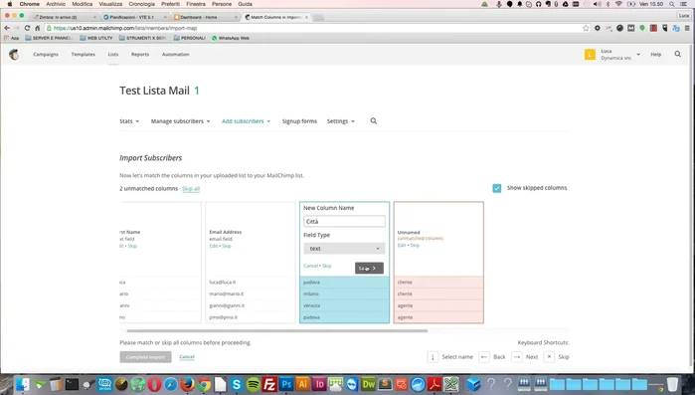Screen dimensions: 695x395
Task: Open the Chrome hamburger menu icon
Action: 687,28
